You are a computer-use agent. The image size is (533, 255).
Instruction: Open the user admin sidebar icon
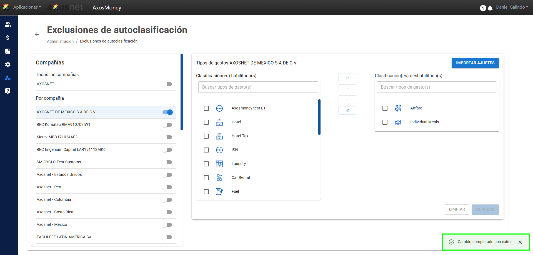pyautogui.click(x=8, y=78)
